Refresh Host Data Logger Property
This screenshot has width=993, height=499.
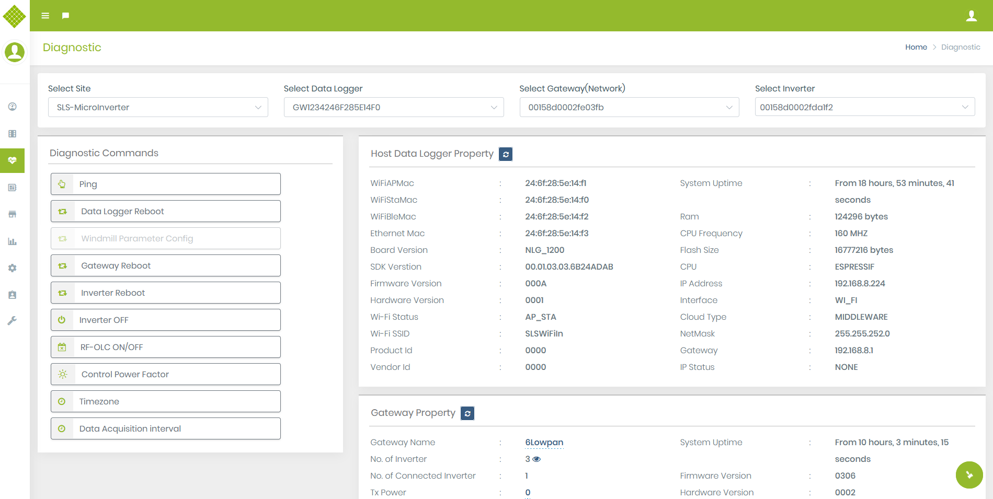pos(505,154)
